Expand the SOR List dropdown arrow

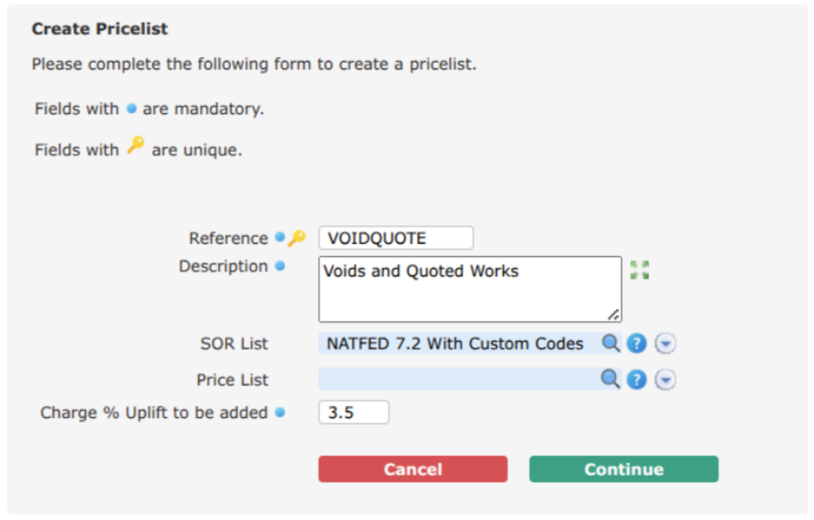[665, 343]
